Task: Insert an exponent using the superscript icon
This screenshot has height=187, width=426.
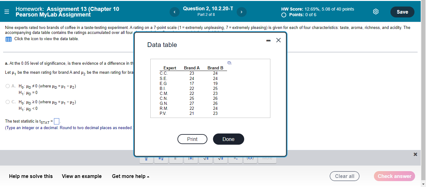Action: point(176,159)
